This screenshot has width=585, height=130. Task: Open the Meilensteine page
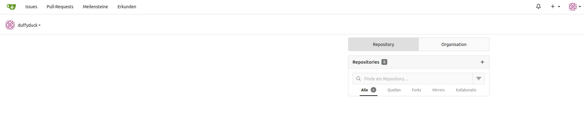coord(95,7)
